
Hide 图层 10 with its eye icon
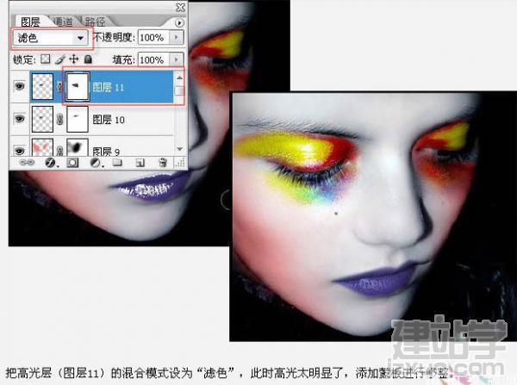(20, 118)
